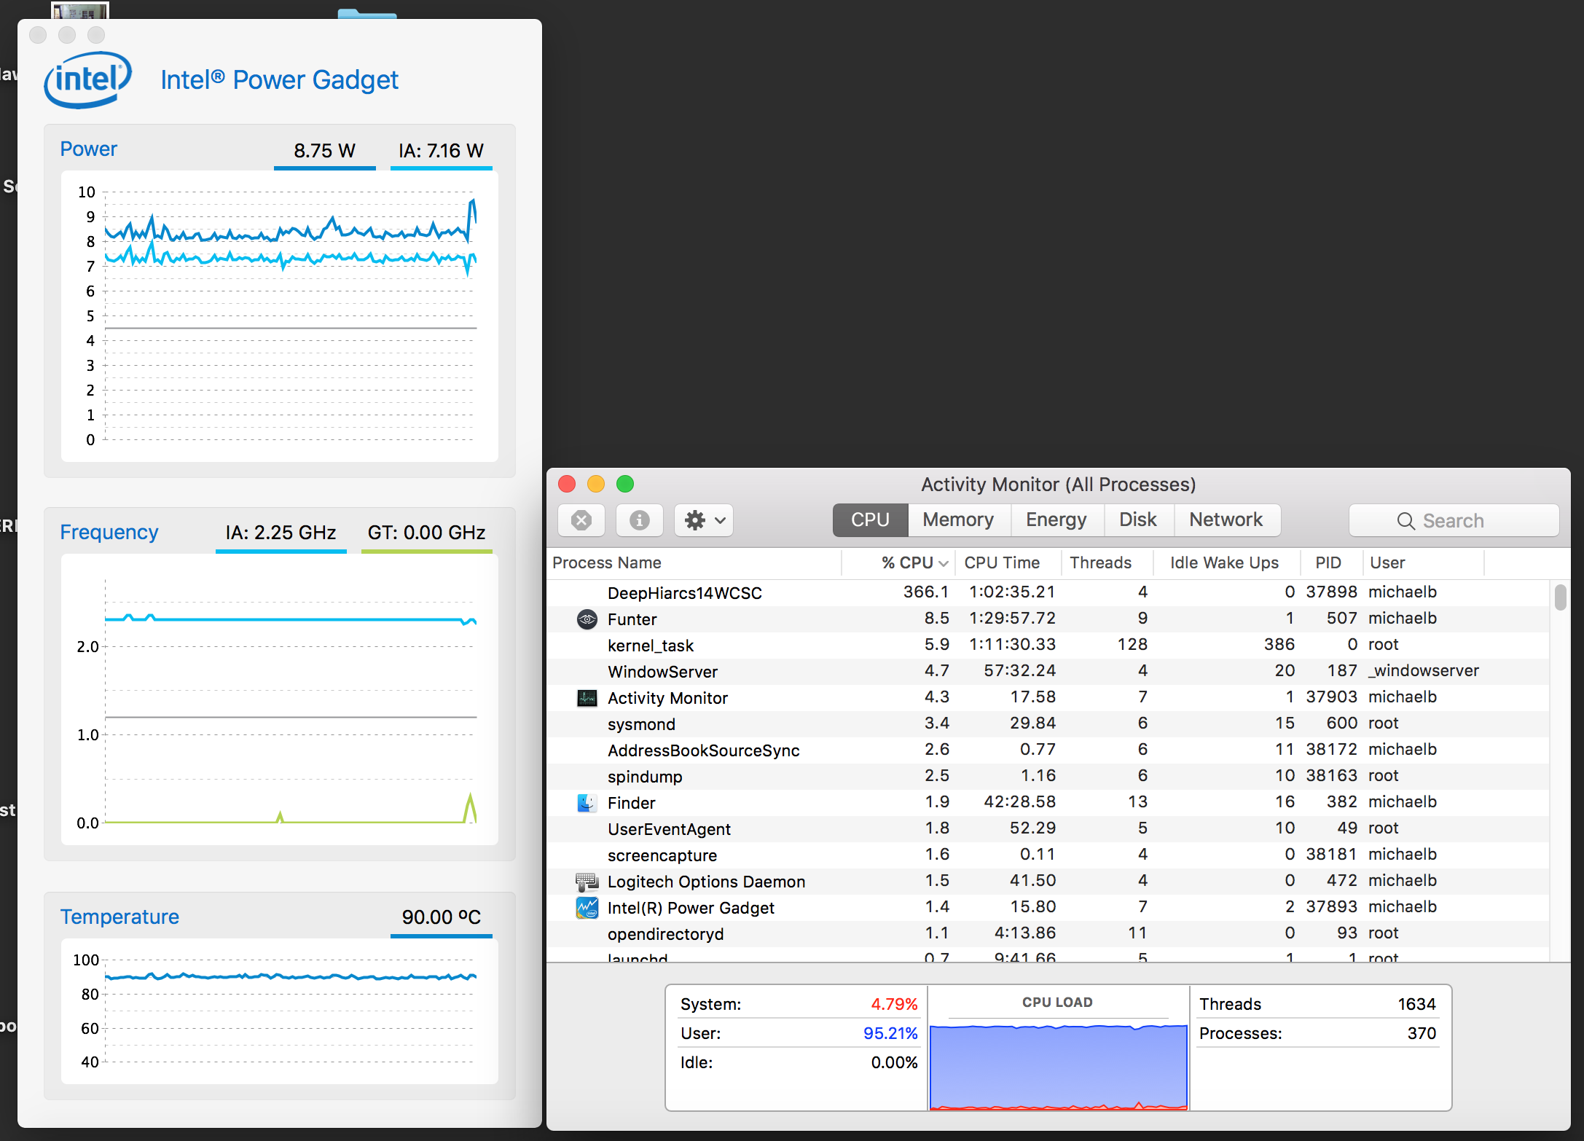The image size is (1584, 1141).
Task: Click the IA: 7.16 W power readout
Action: point(441,151)
